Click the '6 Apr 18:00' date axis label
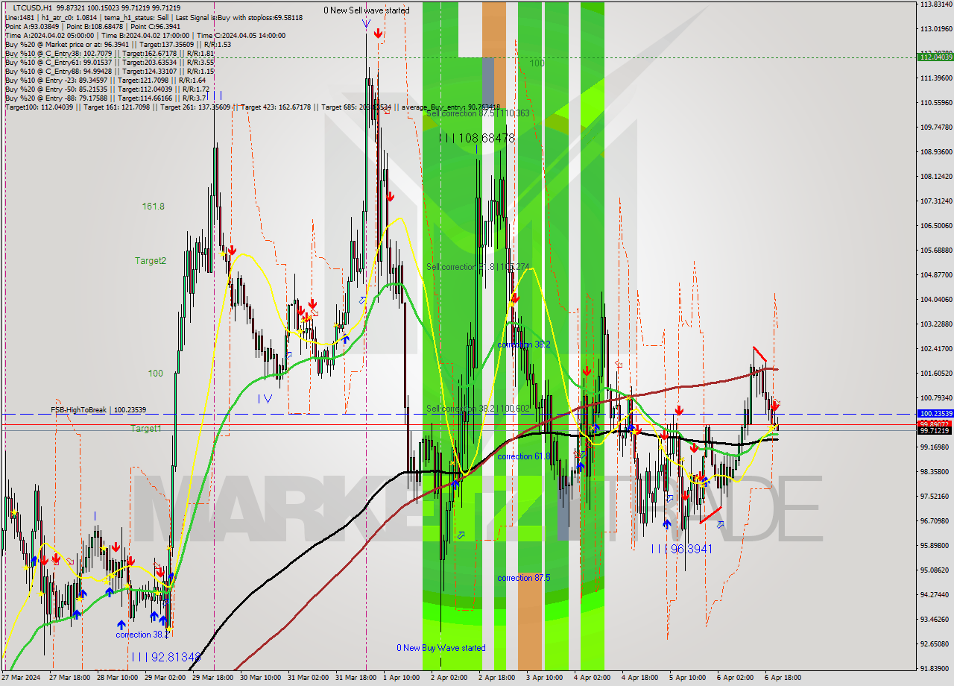This screenshot has width=954, height=686. click(x=783, y=678)
